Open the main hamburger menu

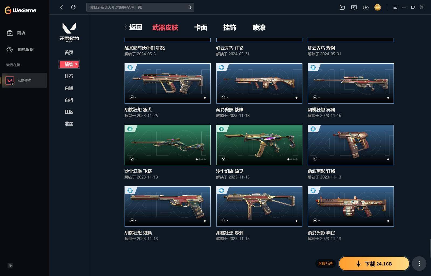[x=395, y=7]
